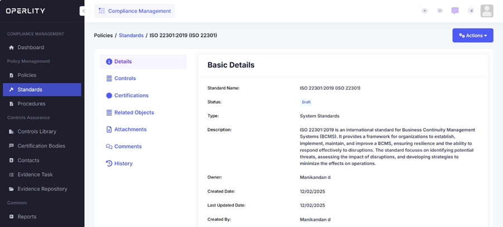Open Controls Library
This screenshot has width=503, height=227.
coord(37,132)
